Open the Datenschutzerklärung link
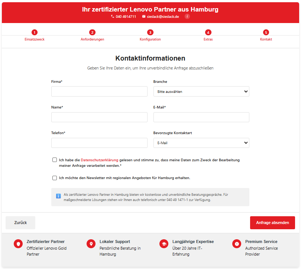Viewport: 301px width, 269px height. tap(100, 160)
